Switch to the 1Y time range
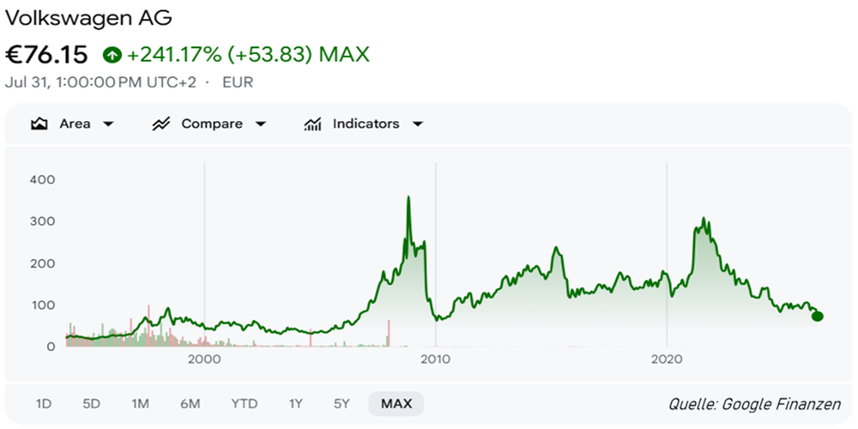 tap(295, 404)
